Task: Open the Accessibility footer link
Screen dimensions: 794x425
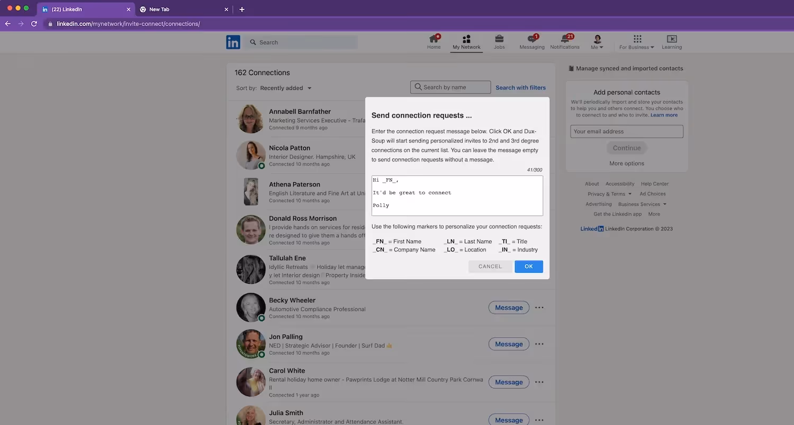Action: pos(620,184)
